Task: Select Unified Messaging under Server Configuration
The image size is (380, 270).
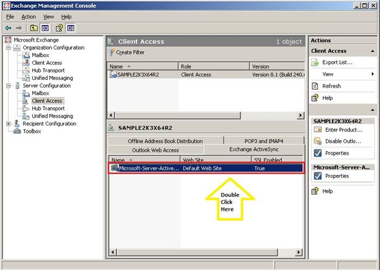Action: click(52, 116)
